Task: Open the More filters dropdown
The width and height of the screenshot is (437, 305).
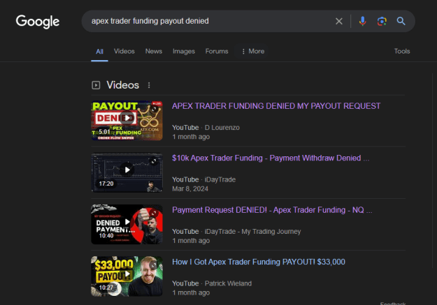Action: tap(253, 51)
